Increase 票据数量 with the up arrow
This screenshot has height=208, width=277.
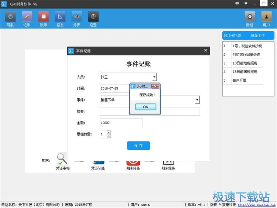109,132
